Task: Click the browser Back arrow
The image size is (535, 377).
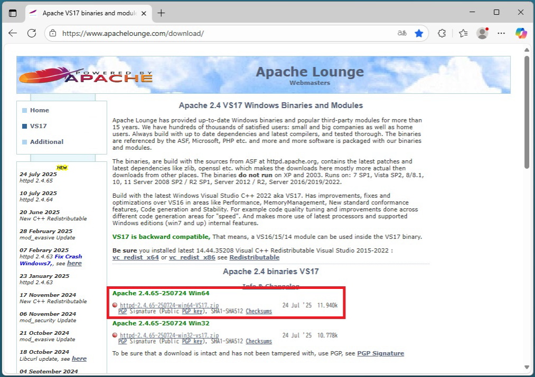Action: [x=13, y=33]
